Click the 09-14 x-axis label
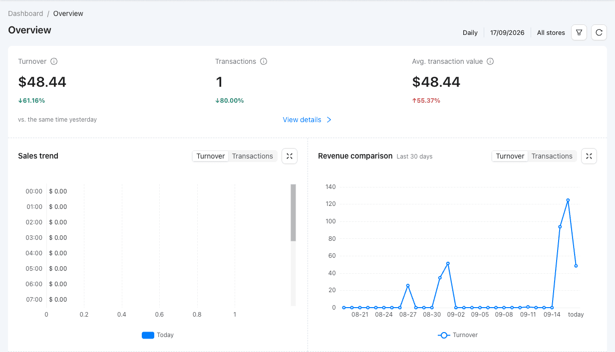The height and width of the screenshot is (352, 615). (x=552, y=315)
